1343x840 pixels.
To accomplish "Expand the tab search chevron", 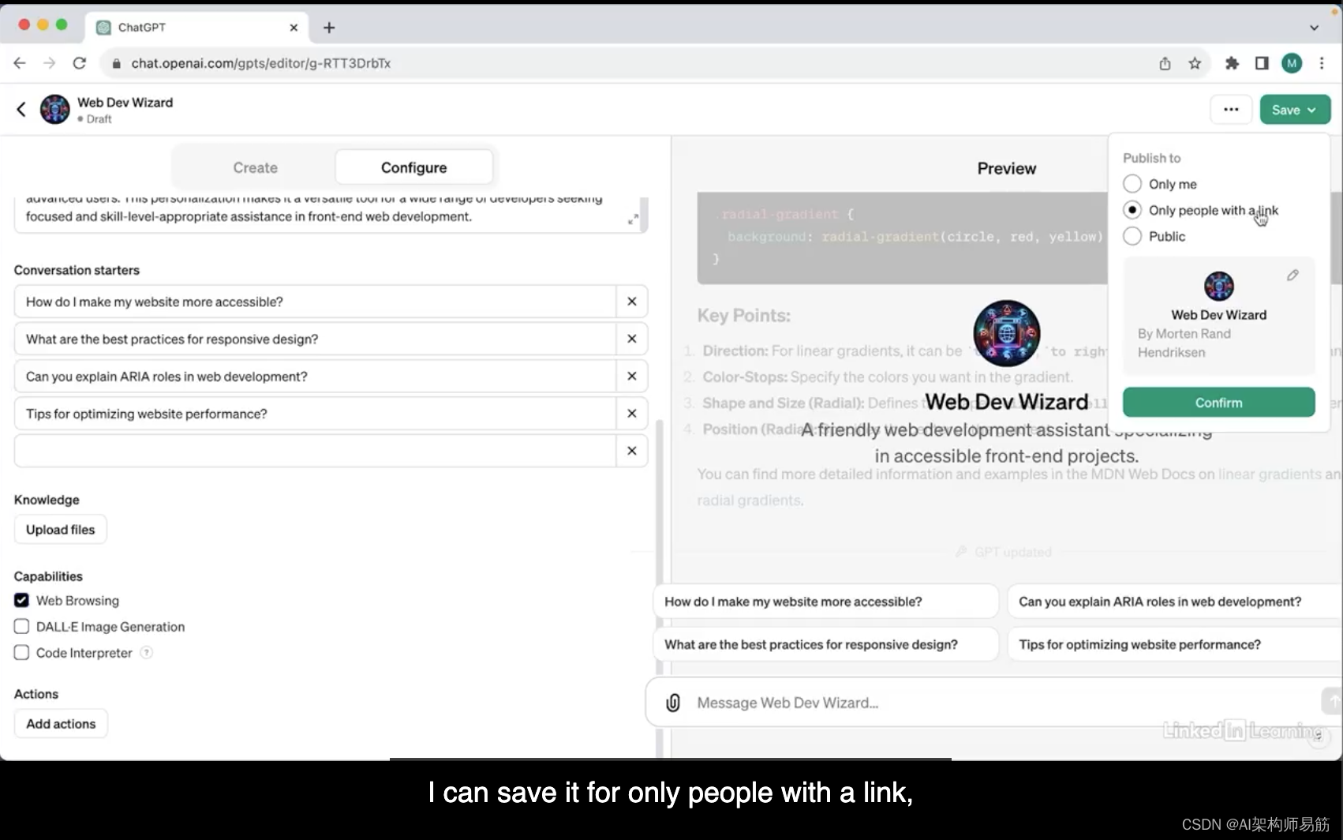I will 1314,28.
